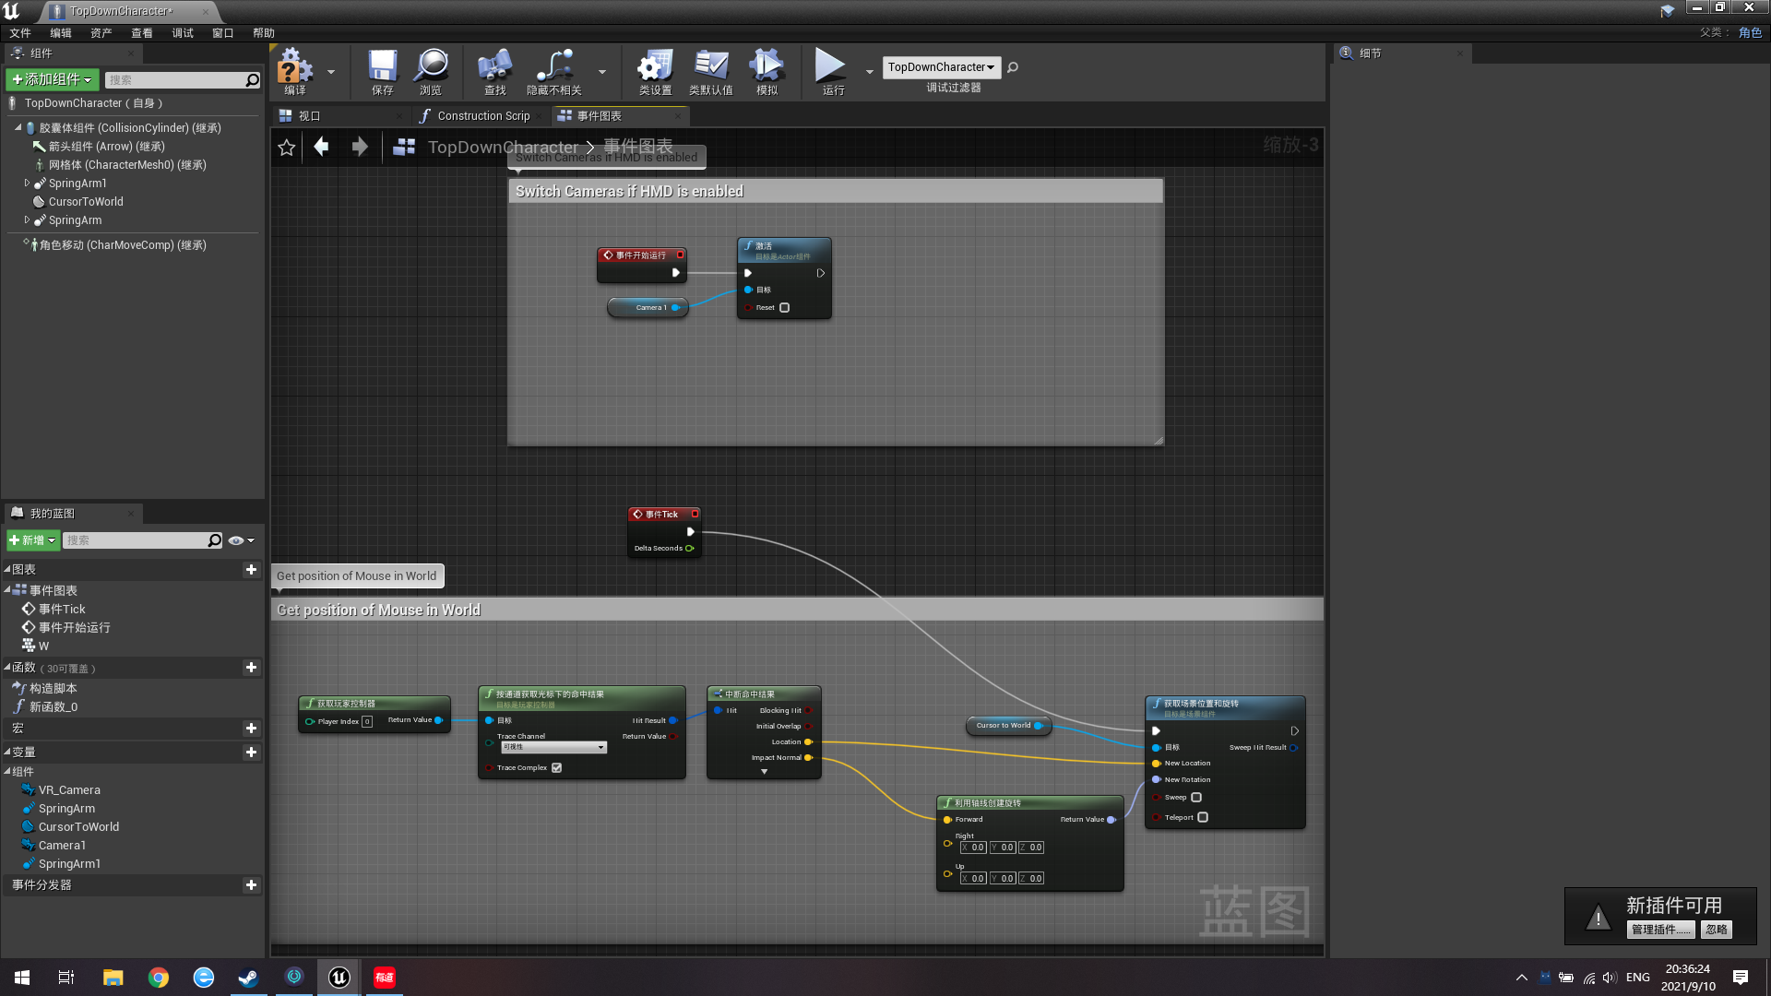Open Class Defaults (类默认值) icon
Viewport: 1771px width, 996px height.
click(x=711, y=71)
